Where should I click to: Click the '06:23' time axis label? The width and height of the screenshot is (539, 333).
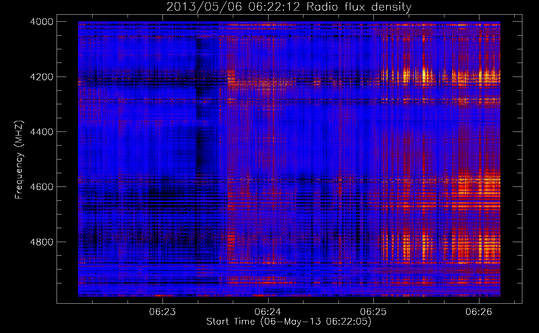coord(163,312)
